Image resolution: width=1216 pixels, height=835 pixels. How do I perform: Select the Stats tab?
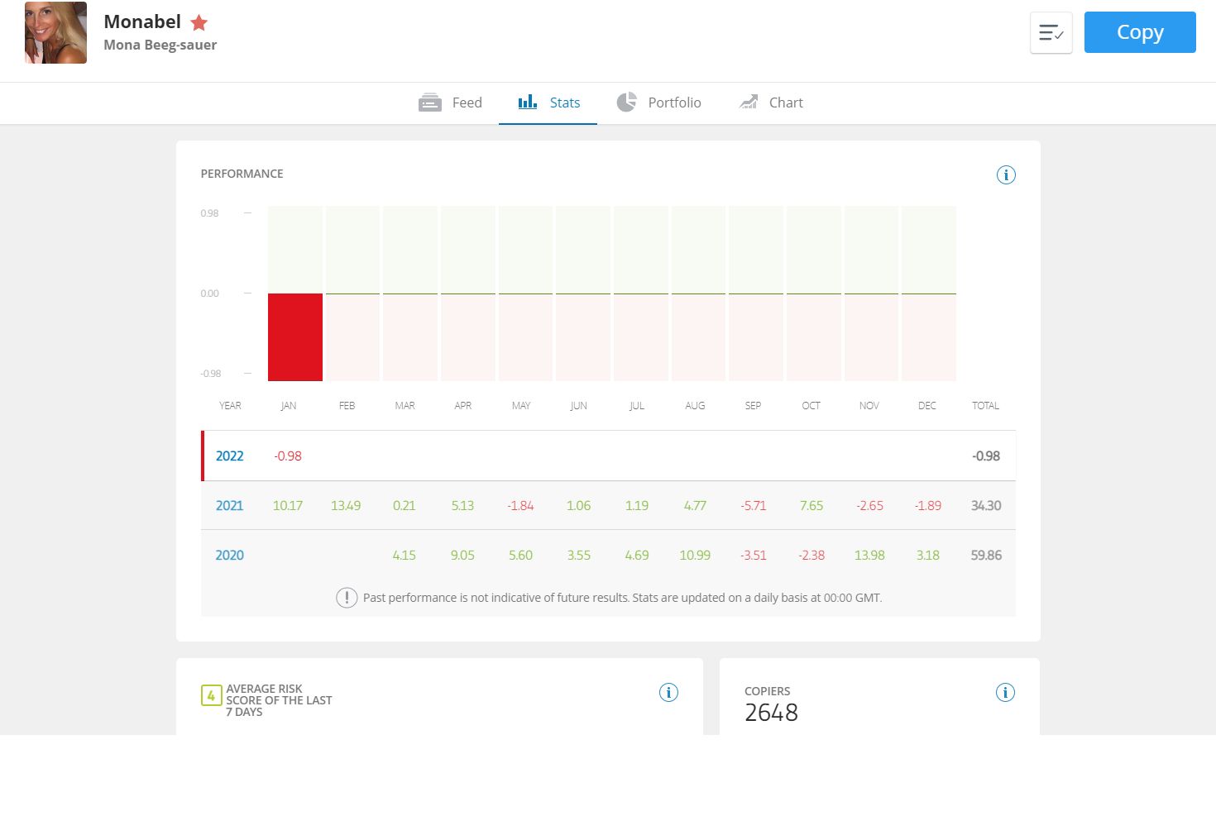[548, 103]
